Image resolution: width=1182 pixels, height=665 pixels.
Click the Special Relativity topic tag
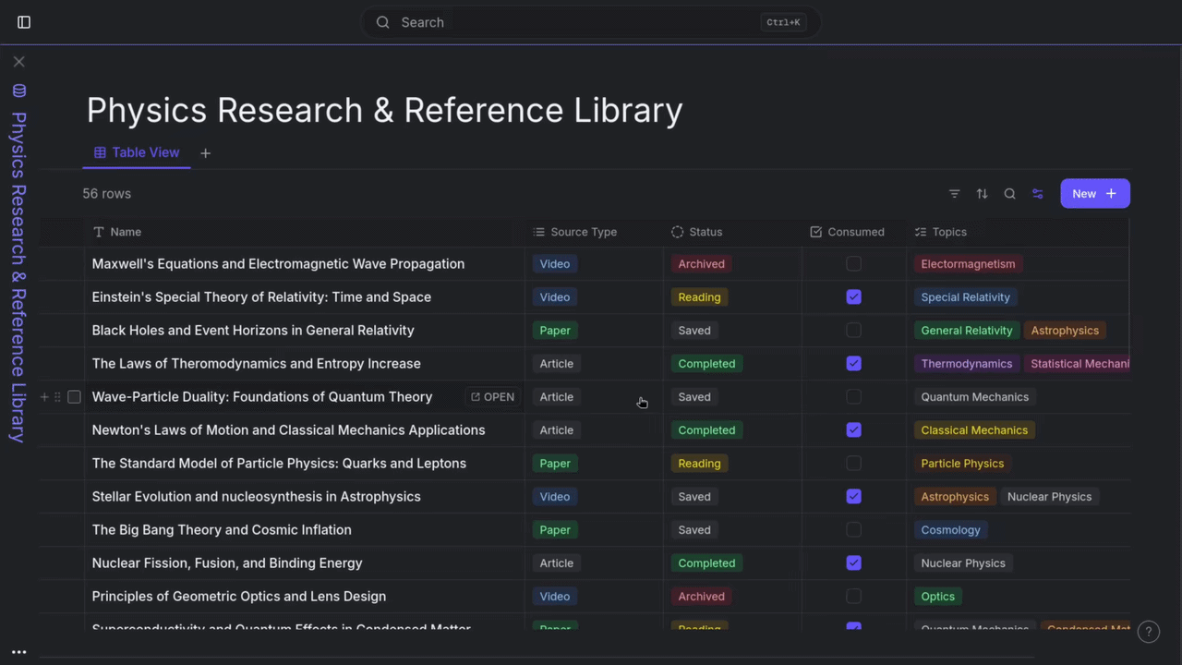click(x=966, y=297)
